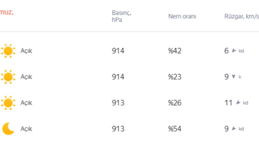This screenshot has height=145, width=259.
Task: Click the sun icon in the %26 humidity row
Action: (x=8, y=103)
